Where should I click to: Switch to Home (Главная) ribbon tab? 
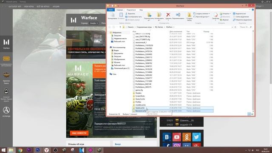pos(119,10)
